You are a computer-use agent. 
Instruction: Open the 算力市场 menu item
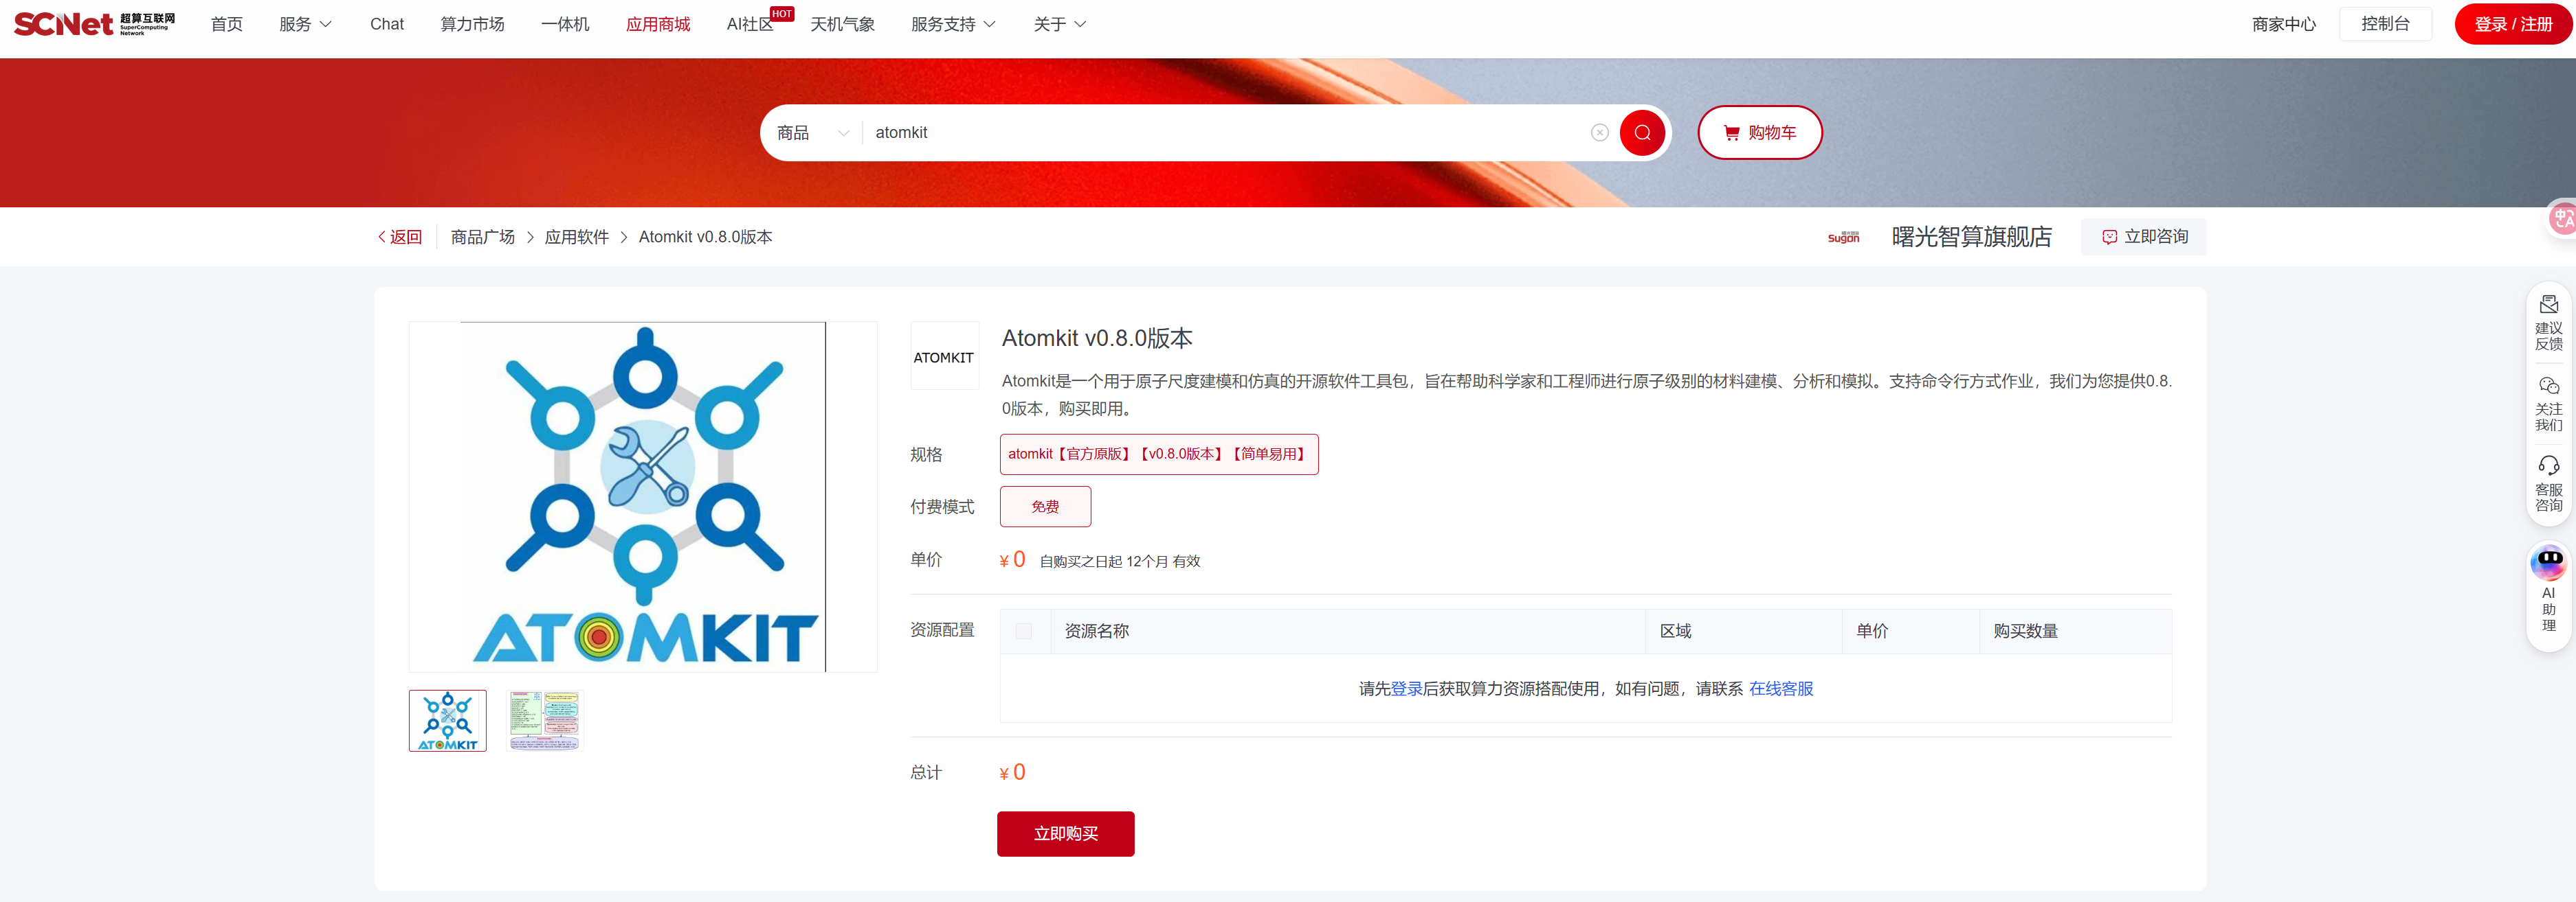pos(472,24)
